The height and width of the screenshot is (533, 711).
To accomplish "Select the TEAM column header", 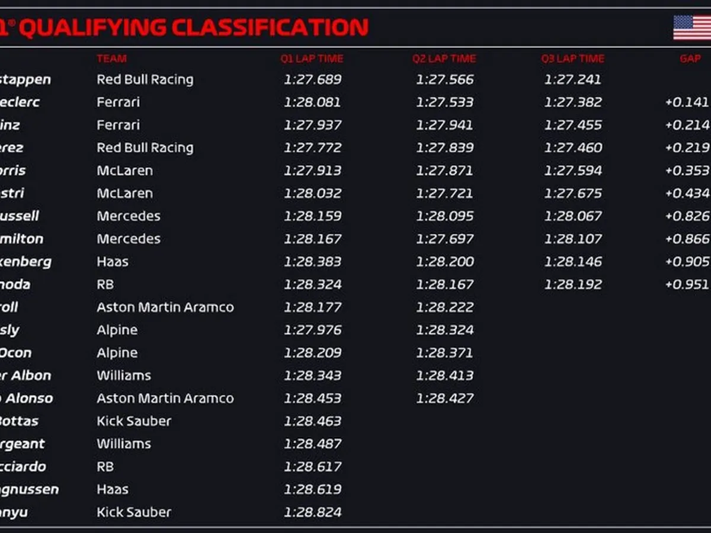I will click(x=111, y=59).
